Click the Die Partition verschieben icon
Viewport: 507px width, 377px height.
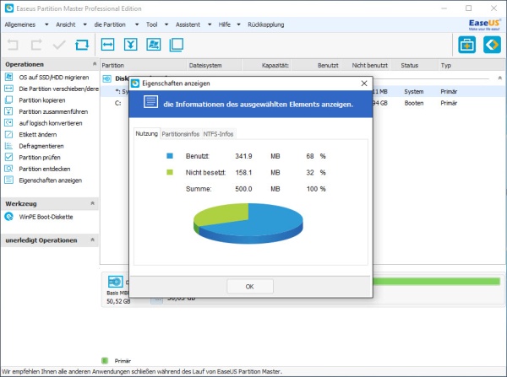[x=8, y=89]
